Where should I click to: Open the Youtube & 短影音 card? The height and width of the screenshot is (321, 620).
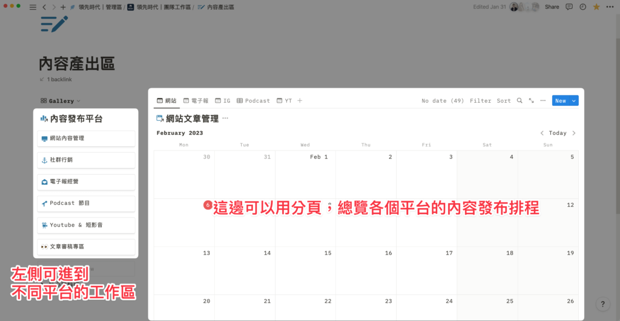pyautogui.click(x=86, y=225)
